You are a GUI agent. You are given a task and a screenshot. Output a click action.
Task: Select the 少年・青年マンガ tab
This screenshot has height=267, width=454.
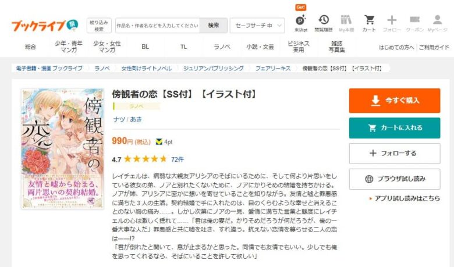[69, 47]
